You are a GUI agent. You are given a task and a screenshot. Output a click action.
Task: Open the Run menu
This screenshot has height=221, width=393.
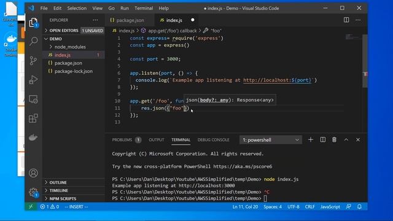(124, 8)
